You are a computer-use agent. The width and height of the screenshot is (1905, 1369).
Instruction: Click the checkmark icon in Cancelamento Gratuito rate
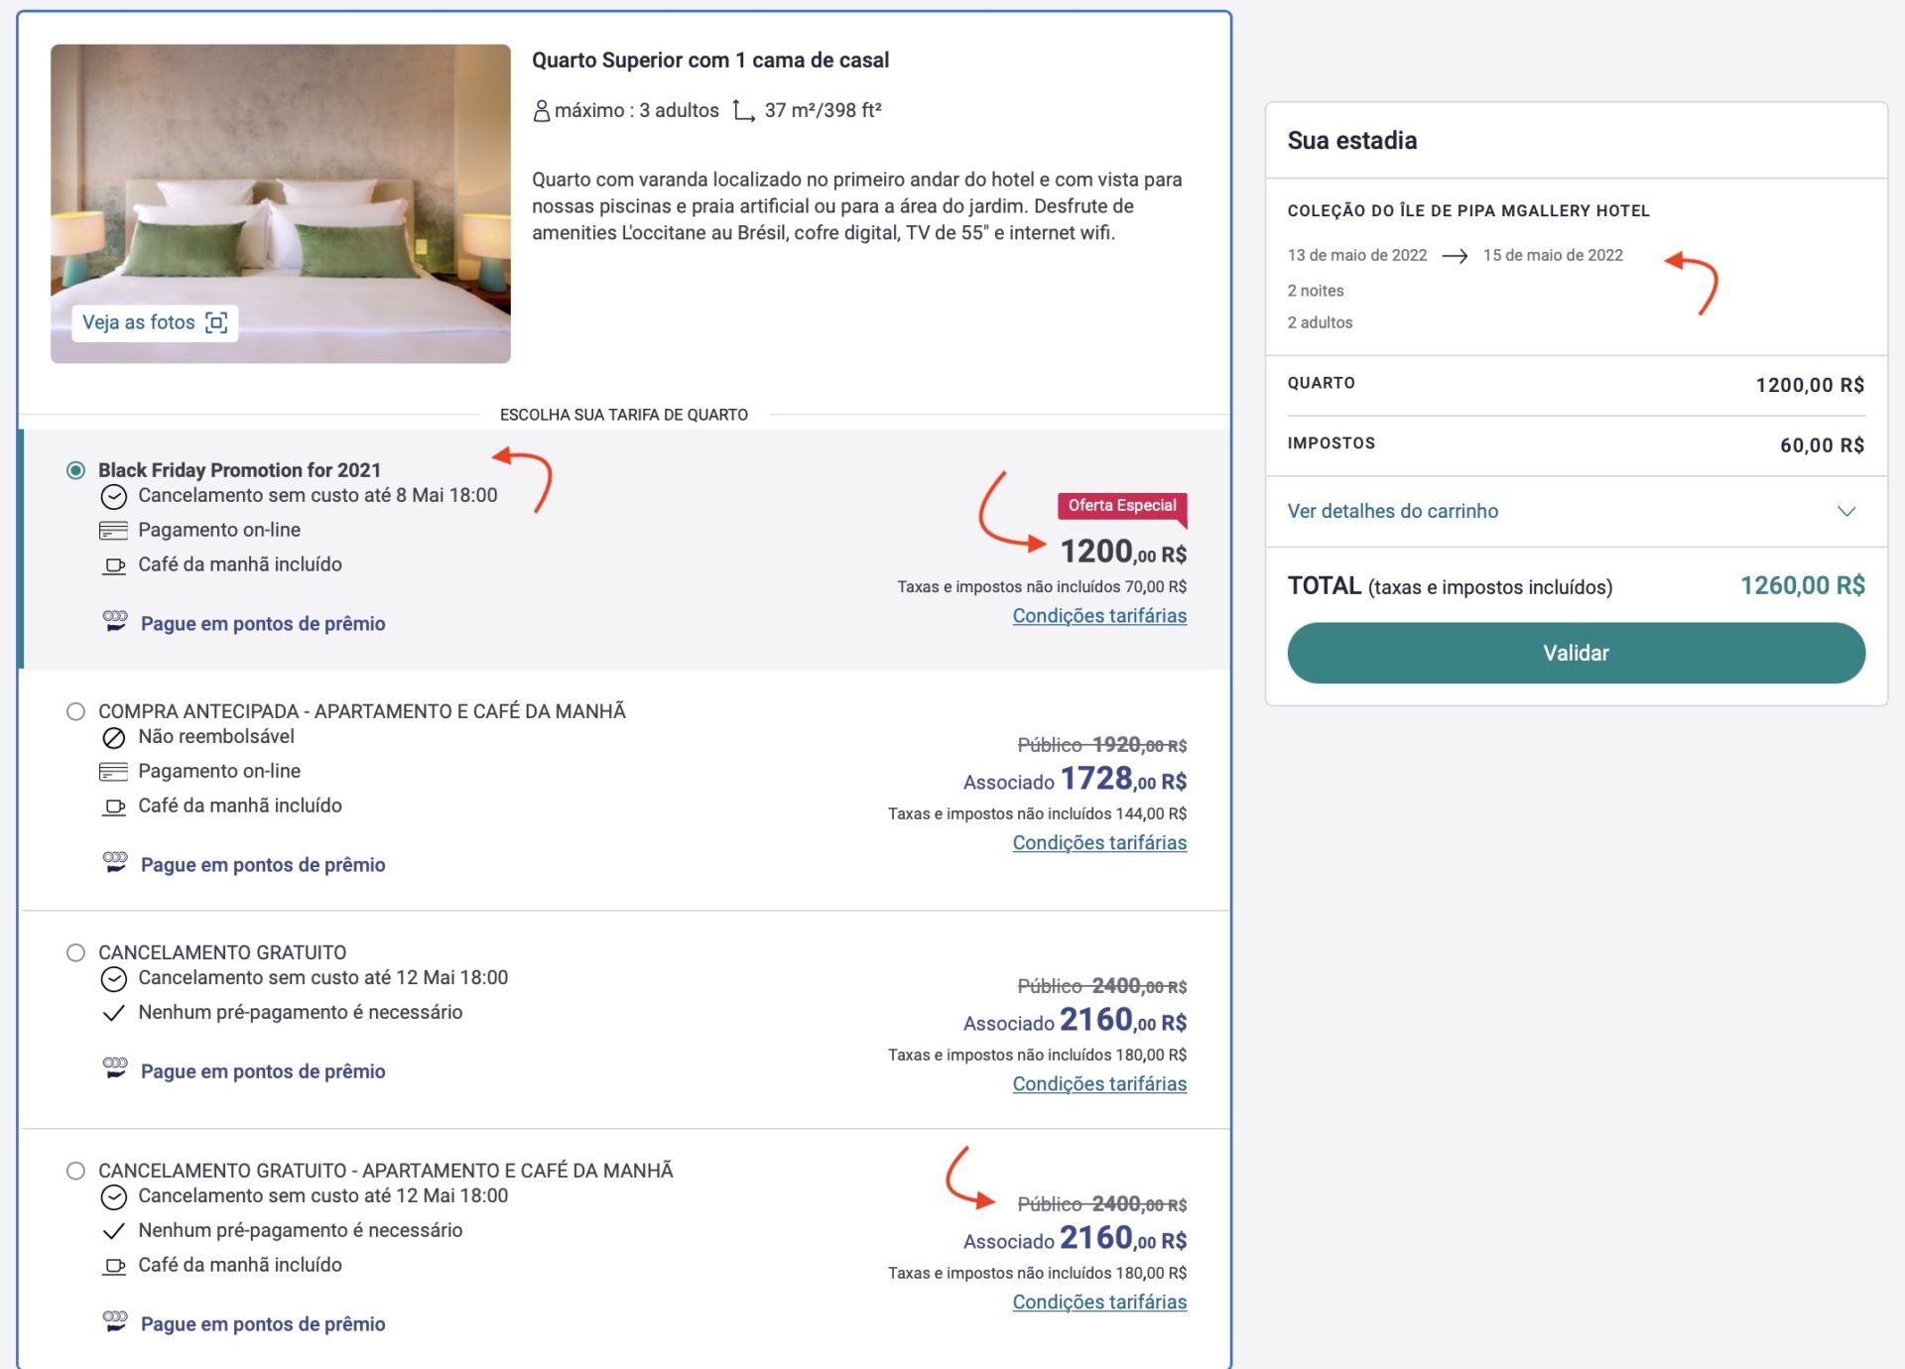(x=114, y=1013)
